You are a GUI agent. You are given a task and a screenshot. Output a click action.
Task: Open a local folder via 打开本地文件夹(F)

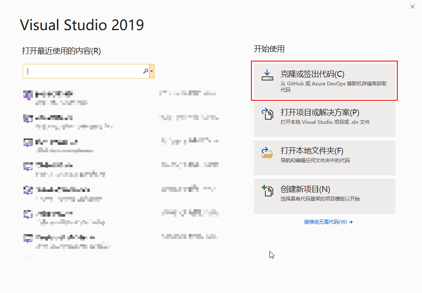(x=324, y=158)
